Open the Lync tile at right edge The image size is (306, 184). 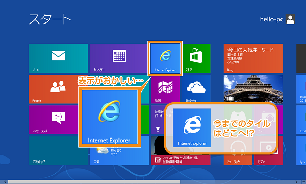(x=301, y=150)
